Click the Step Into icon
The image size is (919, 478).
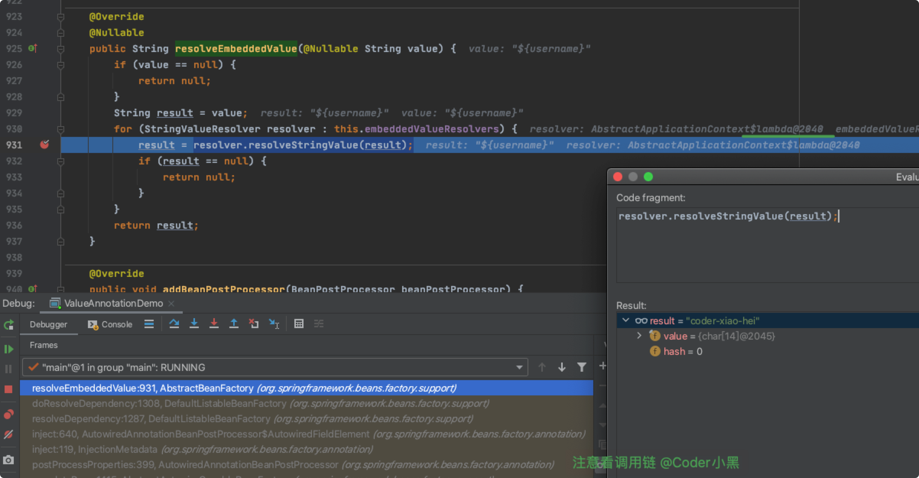pyautogui.click(x=194, y=324)
